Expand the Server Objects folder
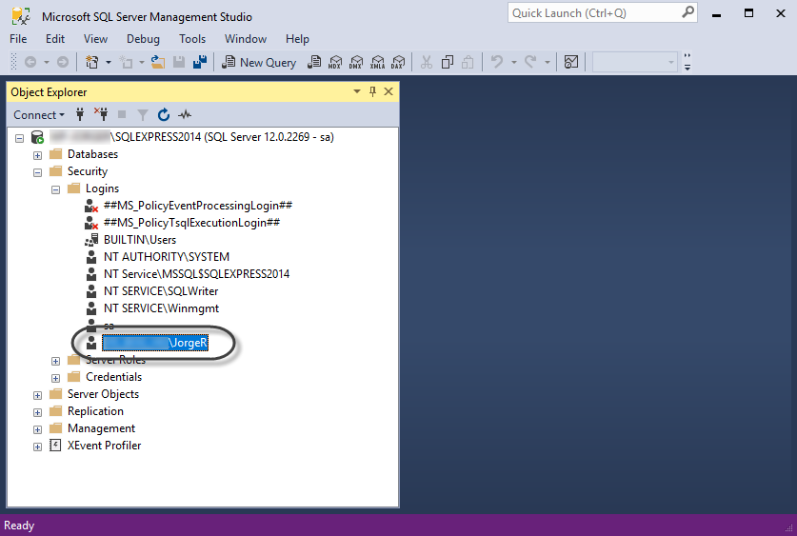This screenshot has height=536, width=797. (38, 395)
